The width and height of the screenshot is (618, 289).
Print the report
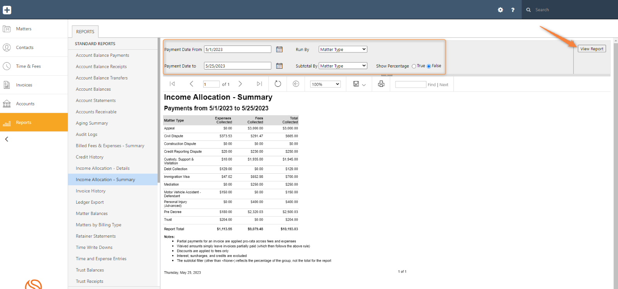tap(381, 84)
